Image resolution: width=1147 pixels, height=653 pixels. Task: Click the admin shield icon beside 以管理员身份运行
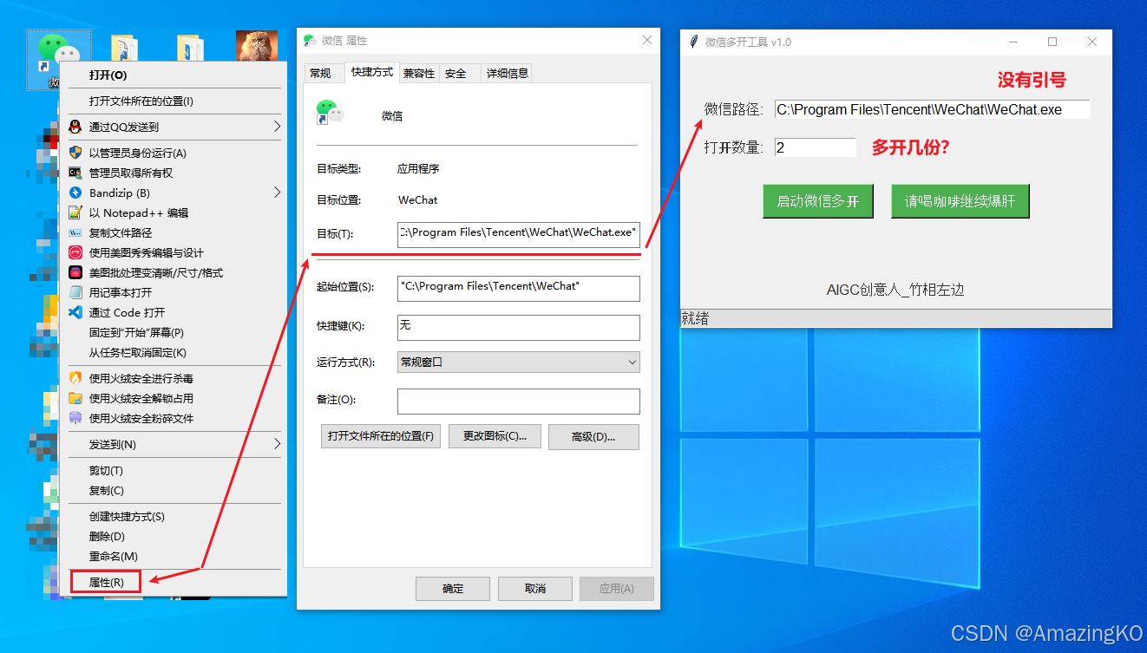click(75, 153)
